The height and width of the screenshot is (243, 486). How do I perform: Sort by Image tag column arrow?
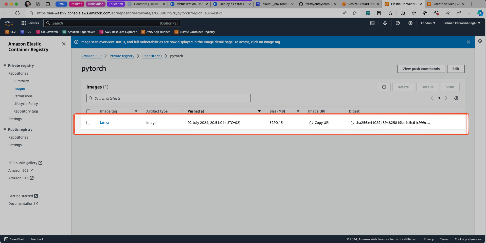click(x=136, y=111)
